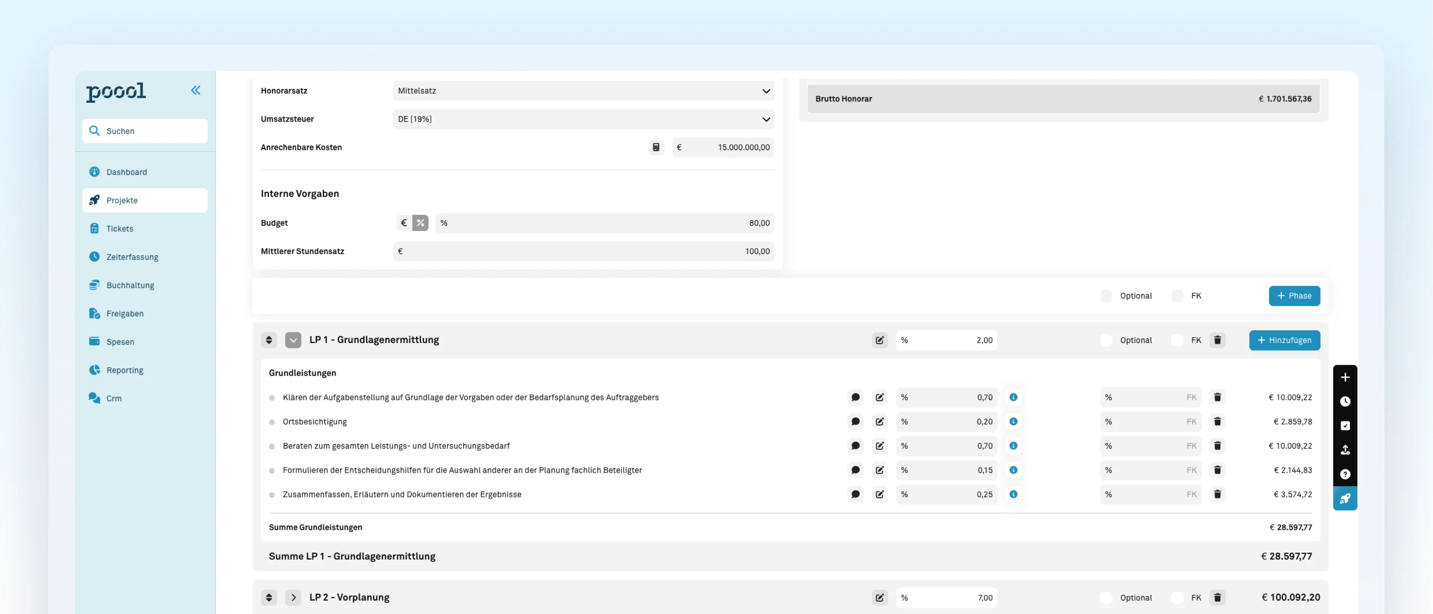The image size is (1433, 614).
Task: Open help from right floating toolbar
Action: pos(1345,474)
